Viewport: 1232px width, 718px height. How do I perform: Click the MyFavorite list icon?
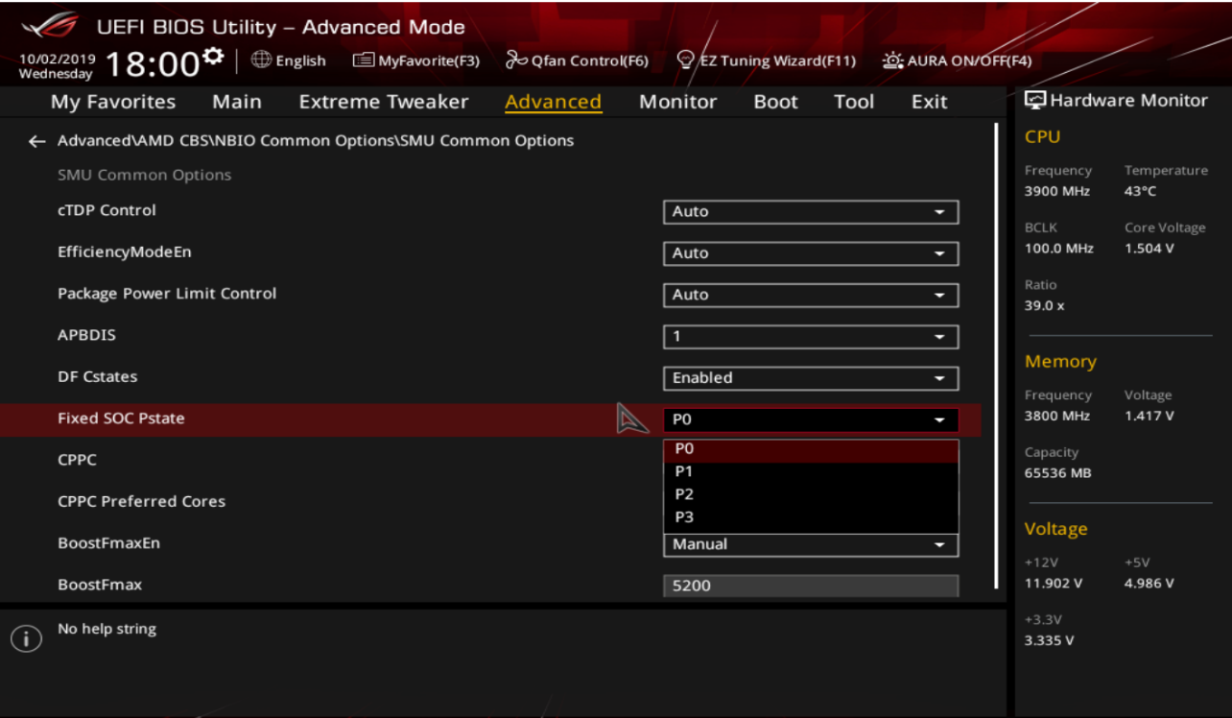(x=364, y=60)
